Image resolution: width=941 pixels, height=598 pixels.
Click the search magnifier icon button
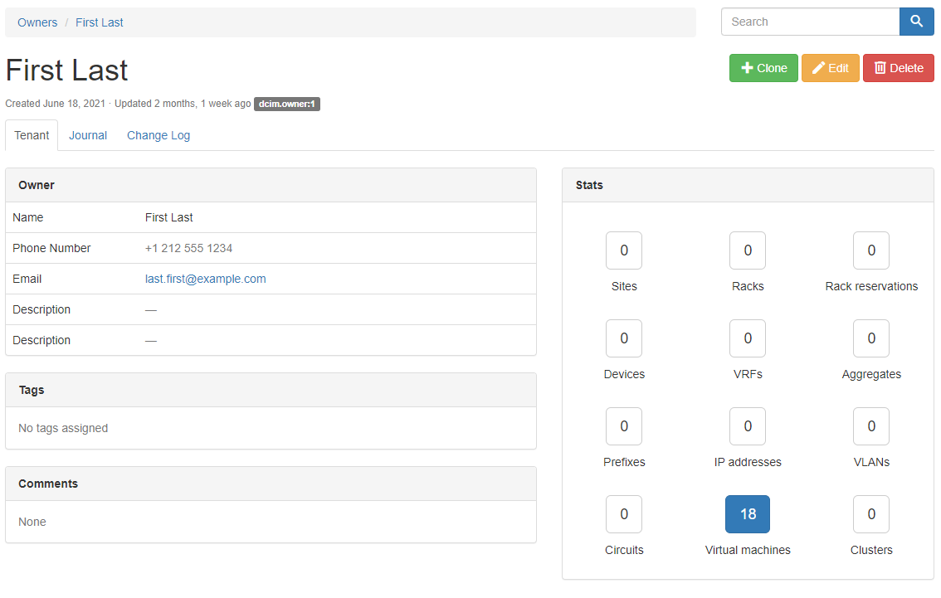pos(916,22)
